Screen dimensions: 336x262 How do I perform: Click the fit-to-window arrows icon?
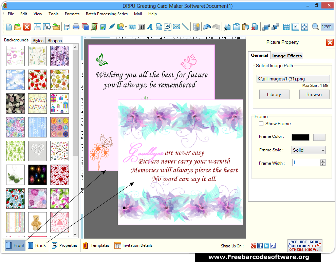[304, 27]
